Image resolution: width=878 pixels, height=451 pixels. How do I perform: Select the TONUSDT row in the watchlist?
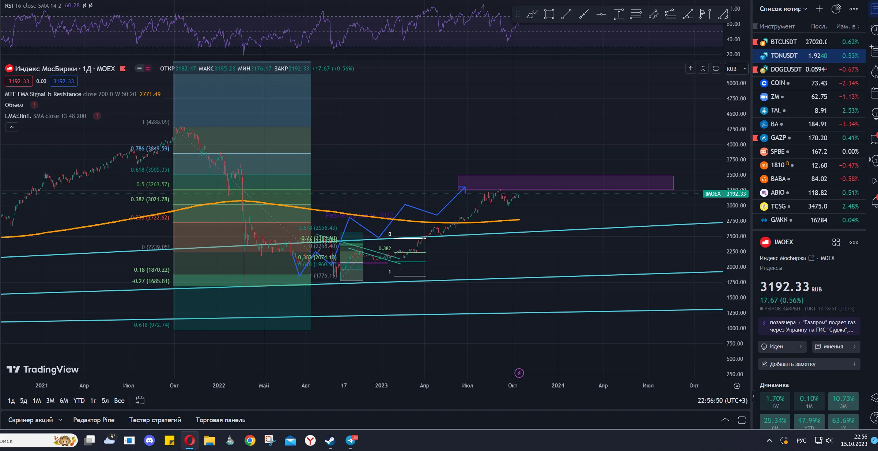point(809,56)
